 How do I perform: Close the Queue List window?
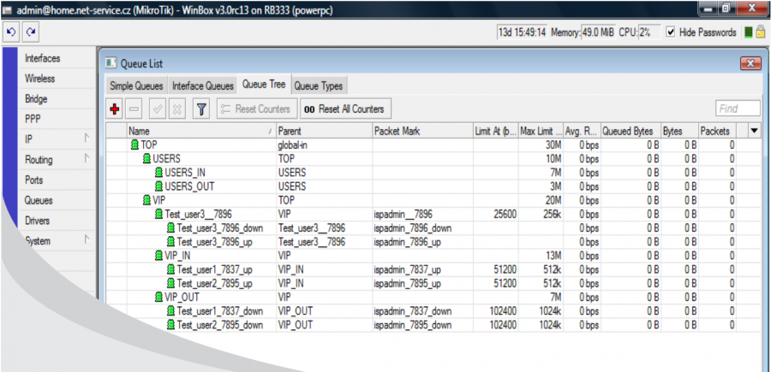pyautogui.click(x=750, y=63)
